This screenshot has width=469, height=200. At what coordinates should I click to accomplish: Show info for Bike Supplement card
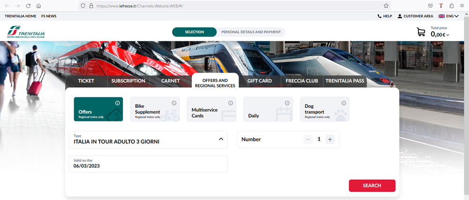click(x=174, y=103)
